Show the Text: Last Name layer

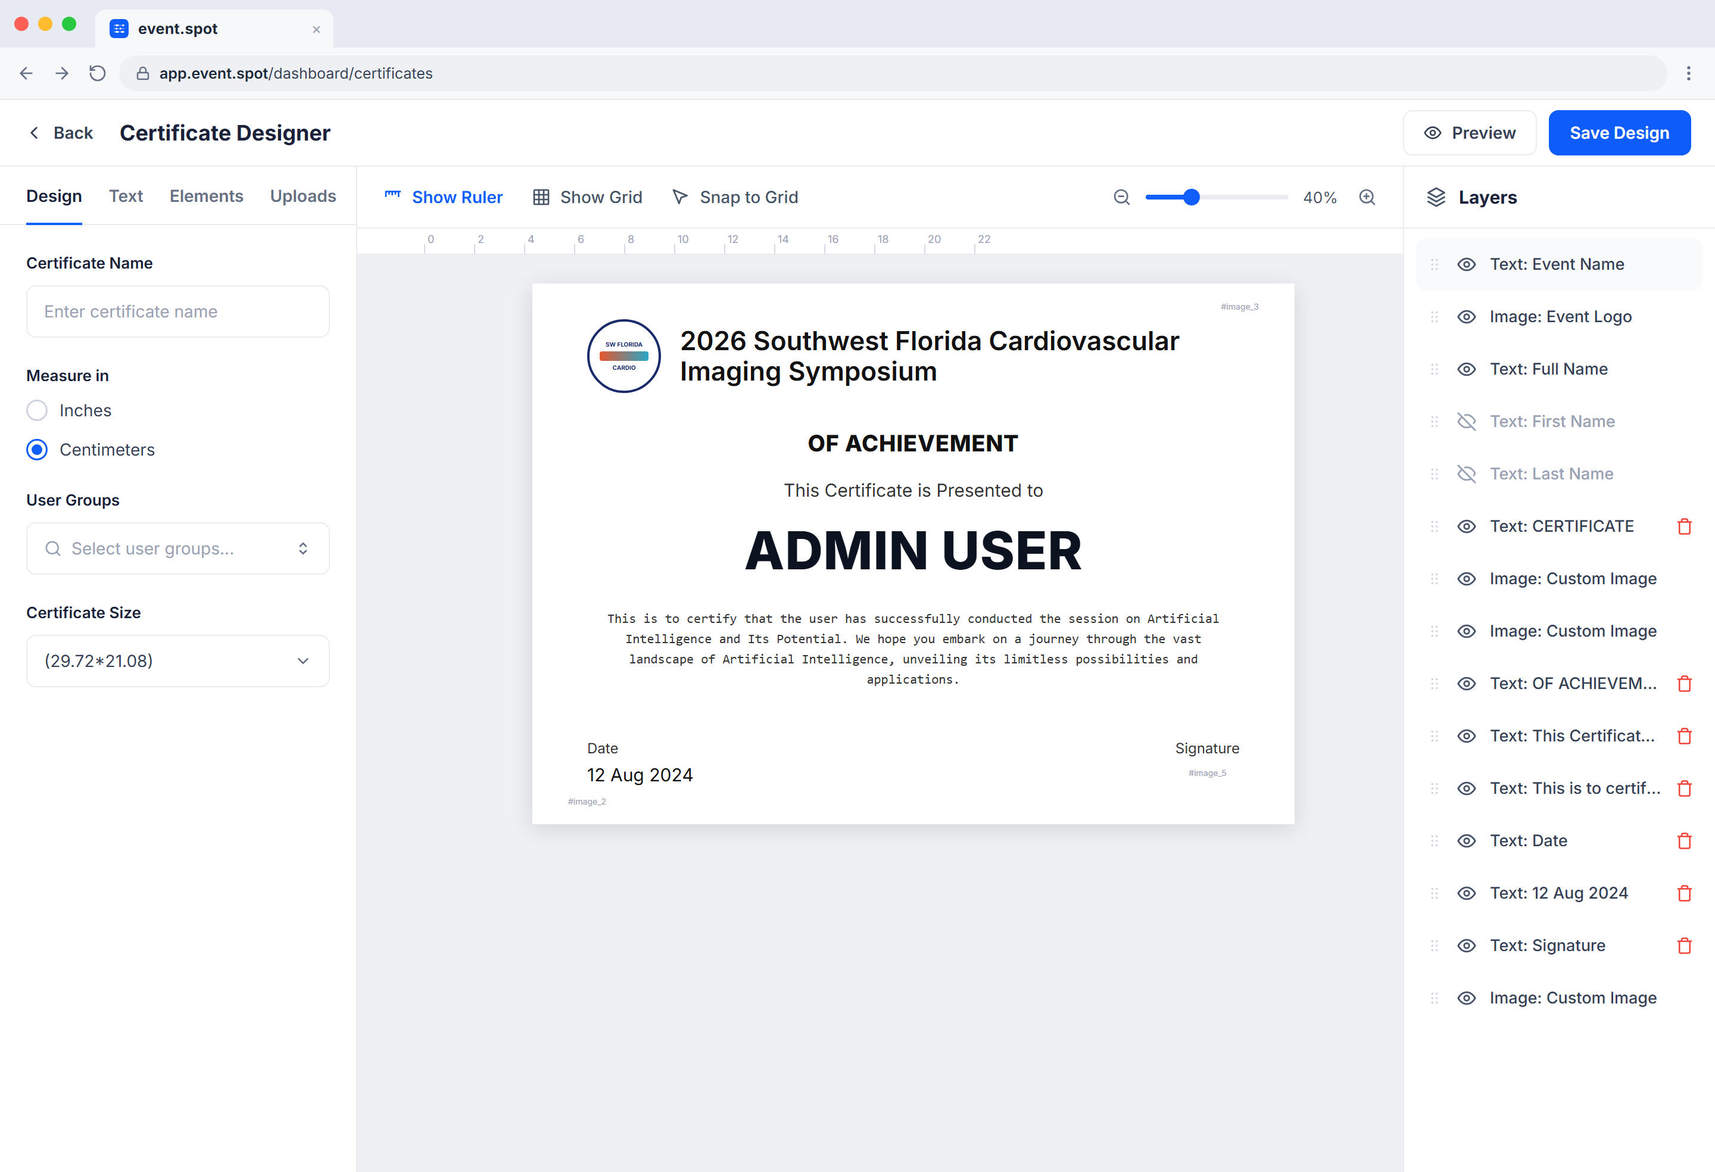tap(1466, 474)
